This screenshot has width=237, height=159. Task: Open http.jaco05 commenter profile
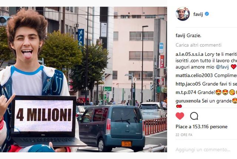[x=188, y=84]
